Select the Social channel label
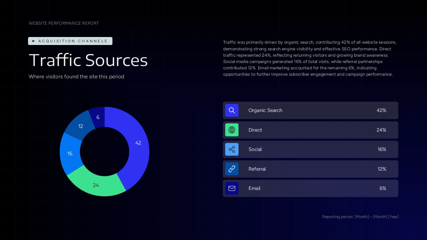427x240 pixels. coord(255,149)
